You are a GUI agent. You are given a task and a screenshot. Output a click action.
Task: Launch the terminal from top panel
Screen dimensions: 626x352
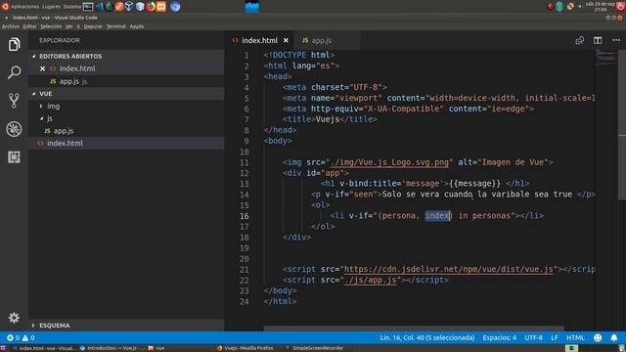pyautogui.click(x=88, y=7)
